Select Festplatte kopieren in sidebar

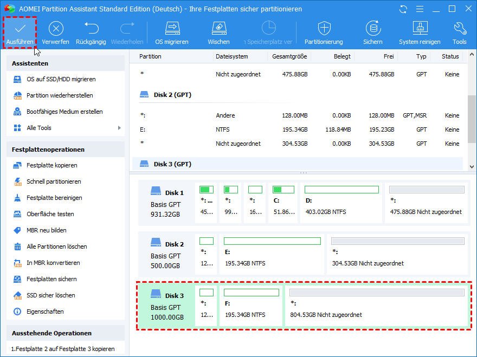(x=52, y=165)
